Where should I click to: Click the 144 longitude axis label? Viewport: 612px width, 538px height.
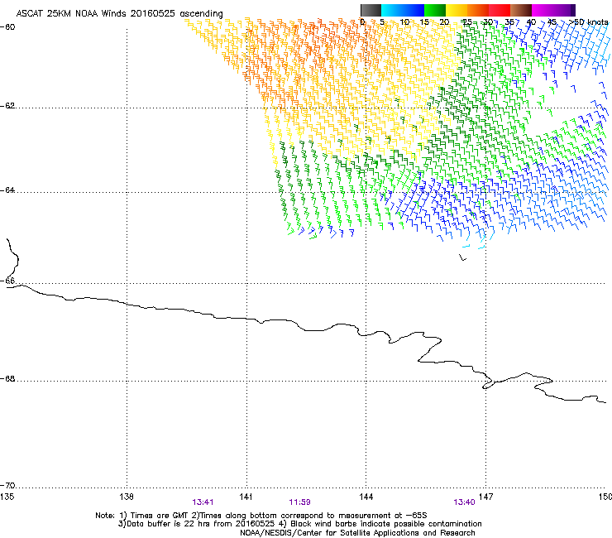(366, 497)
